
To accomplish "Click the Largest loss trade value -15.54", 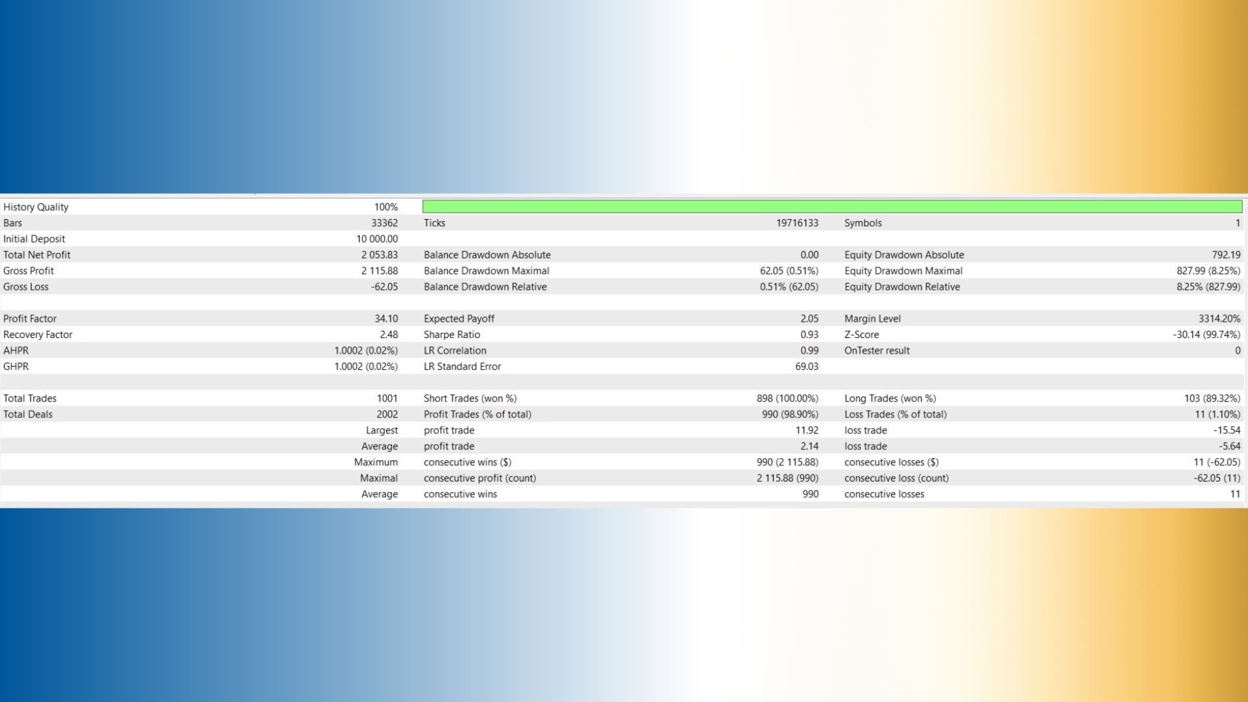I will coord(1227,430).
